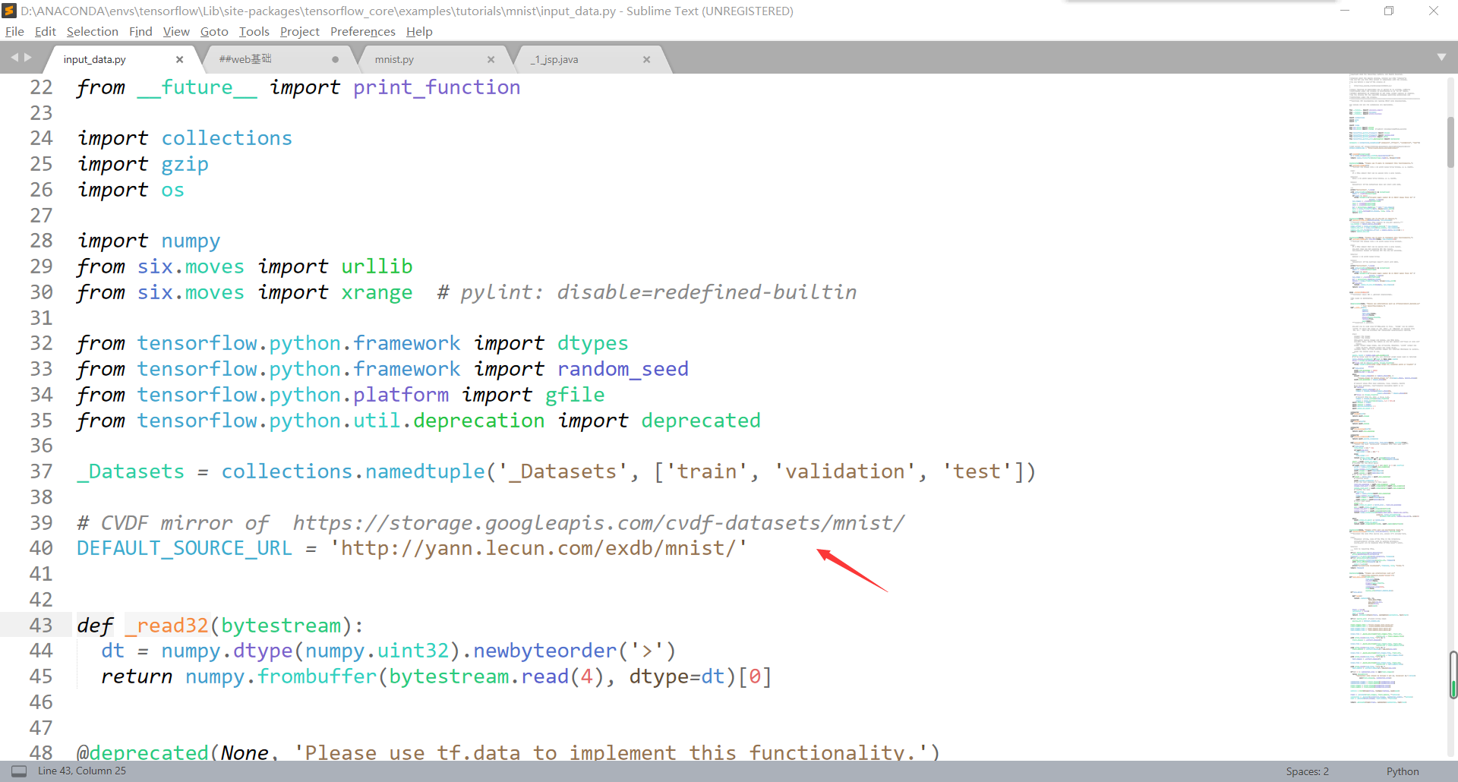Place cursor on 'deprecated' at line 35
The height and width of the screenshot is (782, 1458).
(x=701, y=421)
